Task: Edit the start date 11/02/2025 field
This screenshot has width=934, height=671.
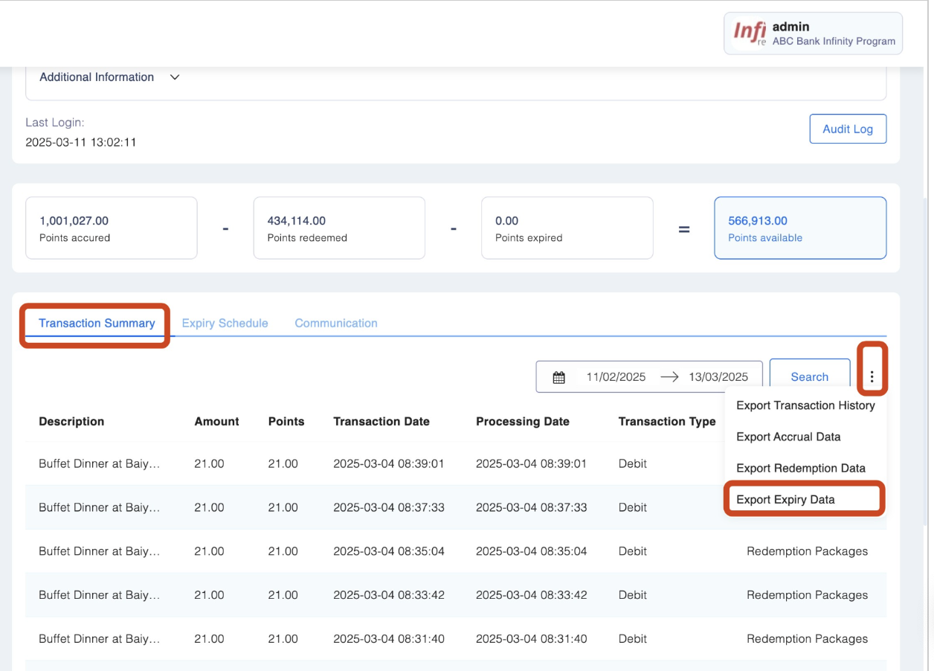Action: 616,377
